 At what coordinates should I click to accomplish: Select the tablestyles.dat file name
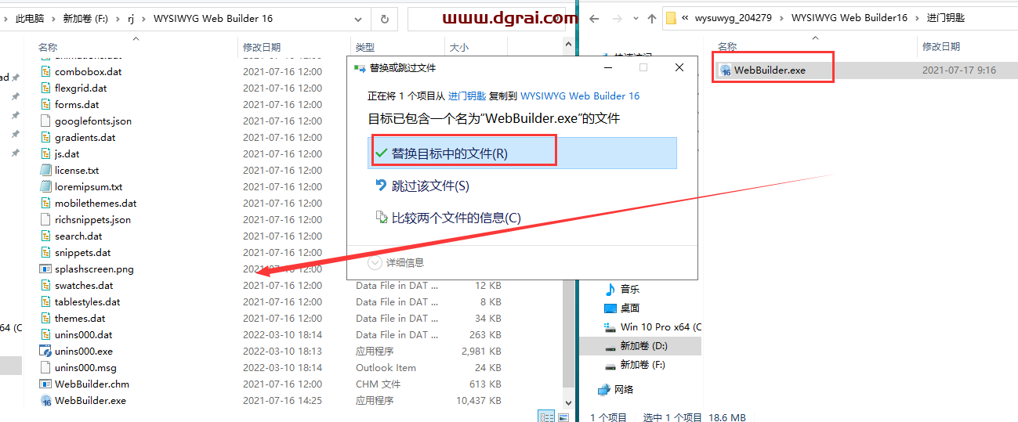pyautogui.click(x=88, y=301)
